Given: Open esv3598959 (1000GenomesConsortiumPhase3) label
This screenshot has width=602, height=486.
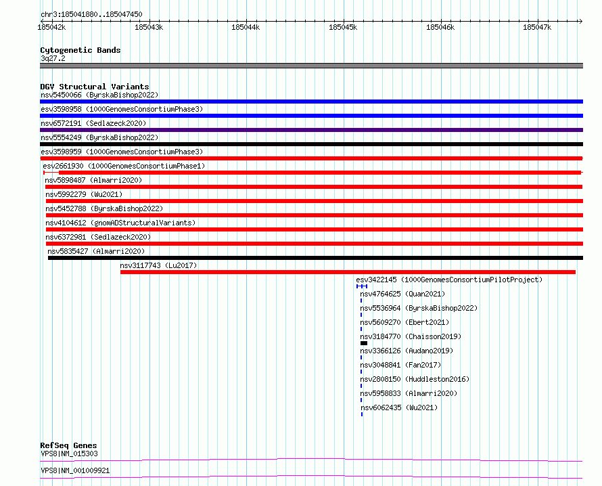Looking at the screenshot, I should [x=122, y=152].
